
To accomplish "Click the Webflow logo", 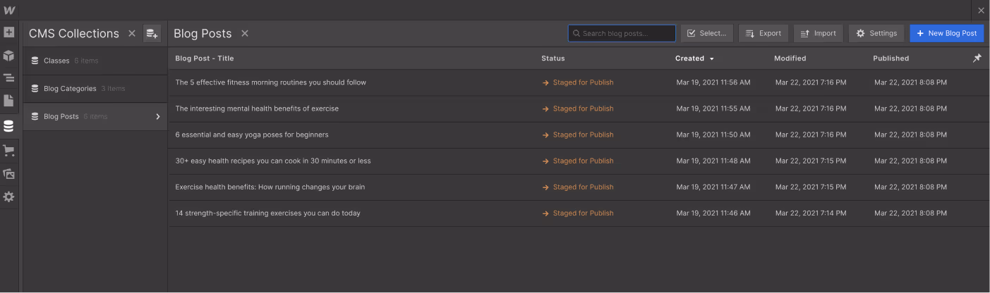I will click(x=8, y=10).
